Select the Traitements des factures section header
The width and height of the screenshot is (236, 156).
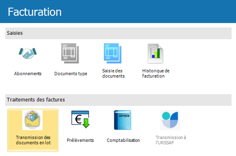click(118, 100)
